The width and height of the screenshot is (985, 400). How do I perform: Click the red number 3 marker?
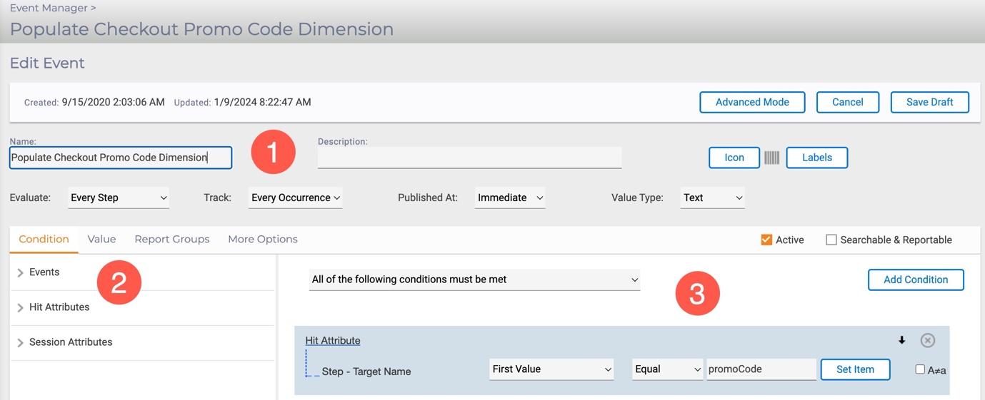[x=697, y=294]
